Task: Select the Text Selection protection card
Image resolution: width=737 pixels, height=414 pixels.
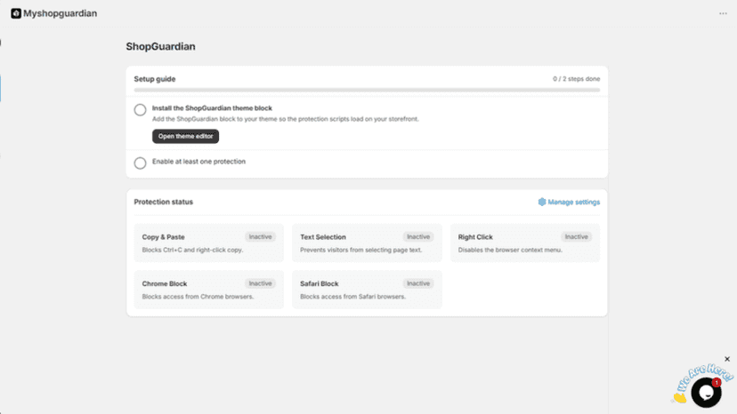Action: (x=367, y=243)
